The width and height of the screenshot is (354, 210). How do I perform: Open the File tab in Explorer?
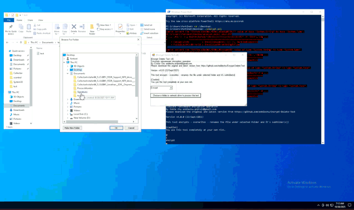click(9, 20)
